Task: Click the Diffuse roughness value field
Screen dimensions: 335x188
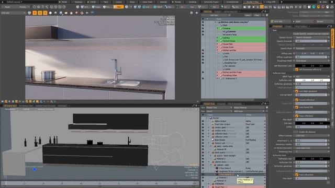Action: coord(311,57)
